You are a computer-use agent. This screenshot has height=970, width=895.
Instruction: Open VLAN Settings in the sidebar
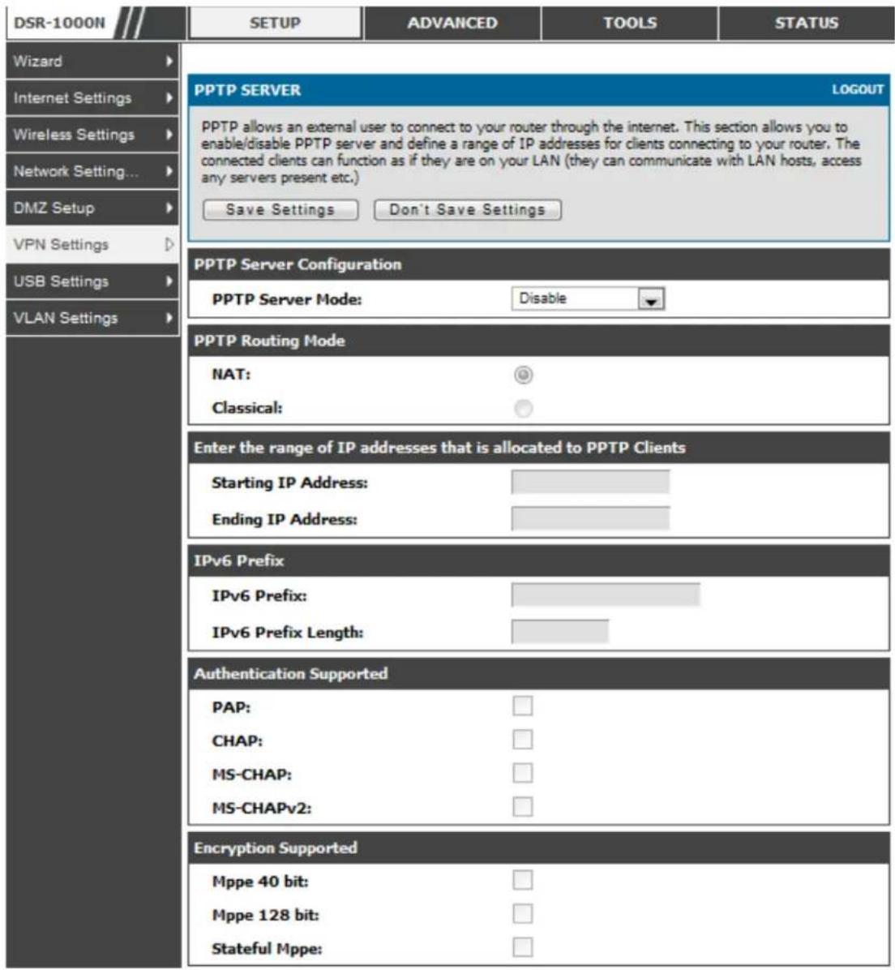coord(92,318)
